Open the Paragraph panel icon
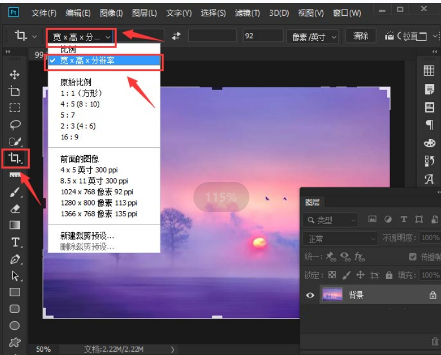441x355 pixels. coord(429,124)
